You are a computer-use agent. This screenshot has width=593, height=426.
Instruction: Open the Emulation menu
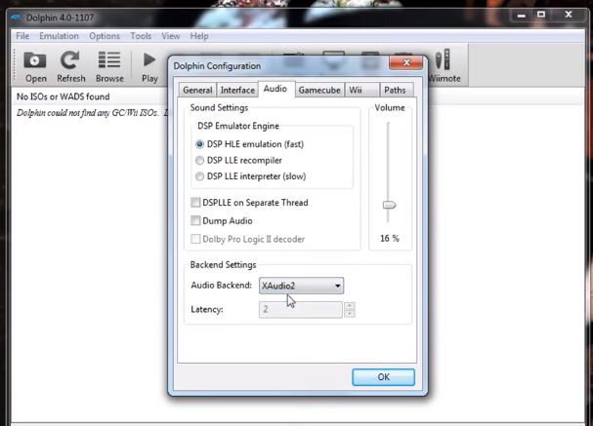pos(59,36)
